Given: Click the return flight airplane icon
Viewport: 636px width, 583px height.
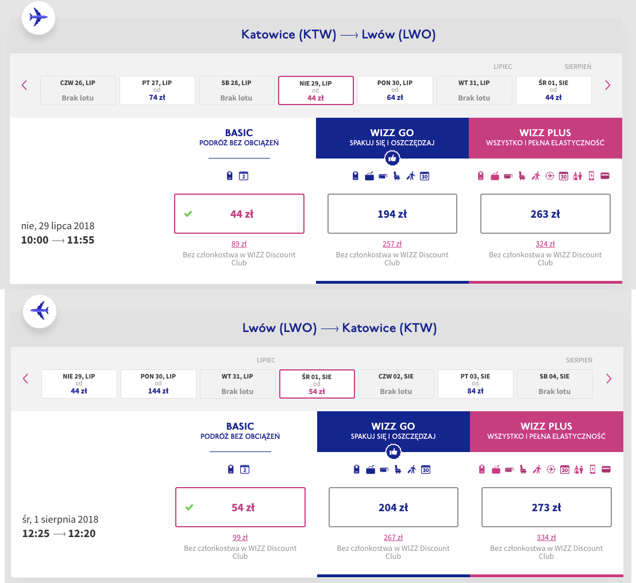Looking at the screenshot, I should [39, 311].
